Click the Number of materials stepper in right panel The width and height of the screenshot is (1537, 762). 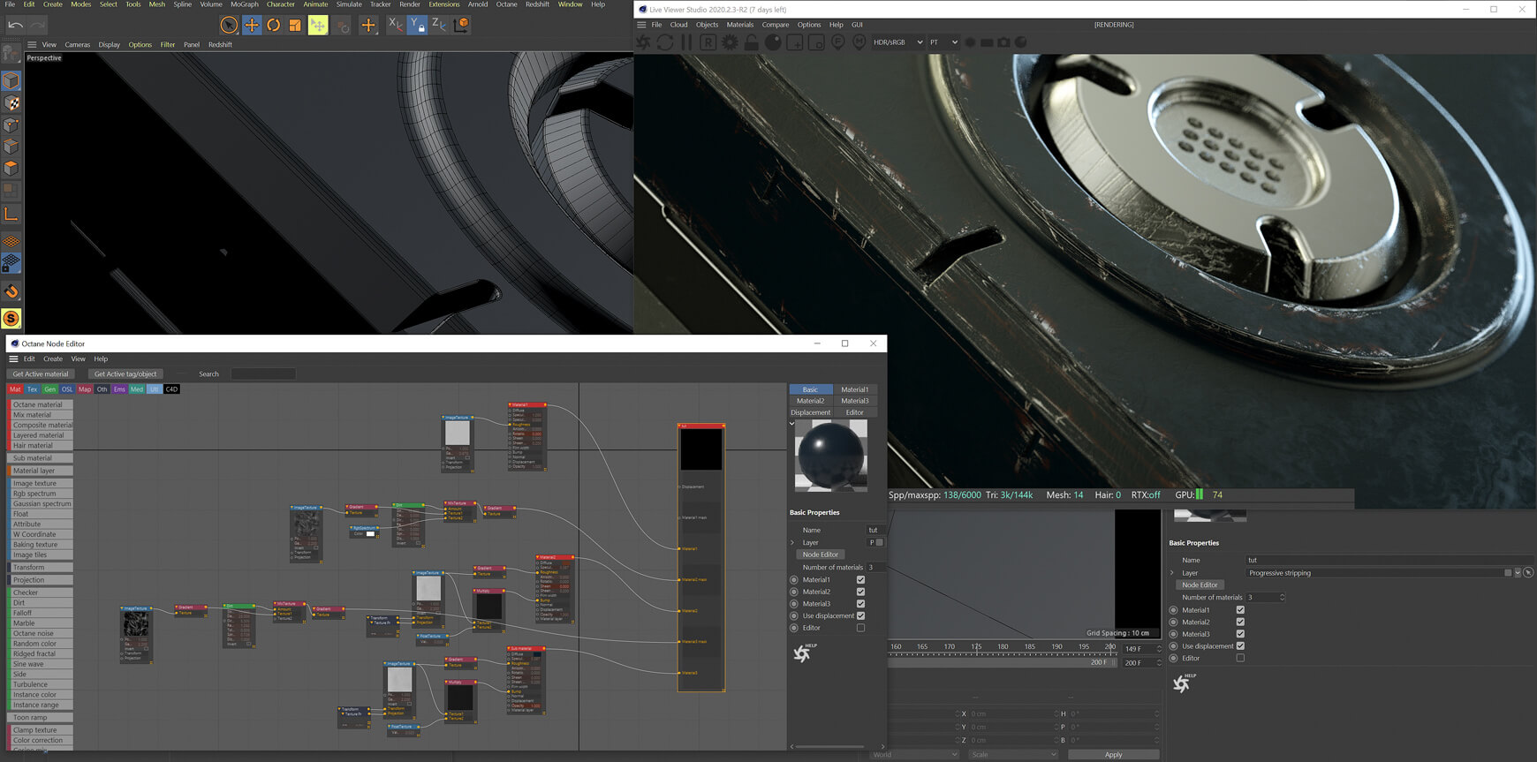pyautogui.click(x=1282, y=598)
